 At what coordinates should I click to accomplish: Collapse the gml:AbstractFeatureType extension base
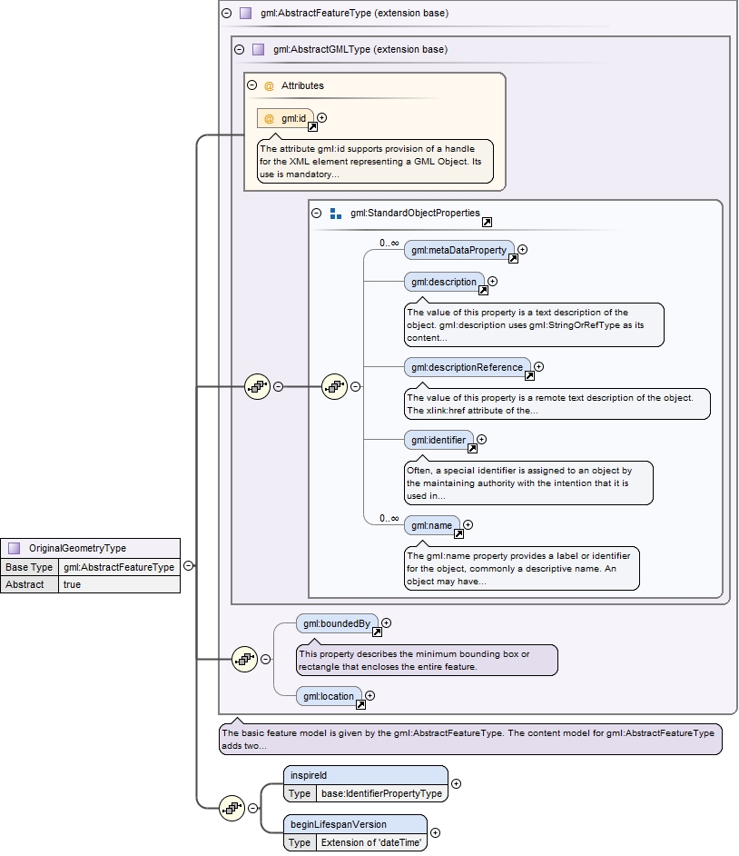tap(227, 13)
